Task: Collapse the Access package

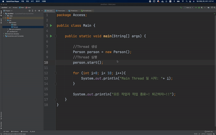Action: [x=8, y=22]
